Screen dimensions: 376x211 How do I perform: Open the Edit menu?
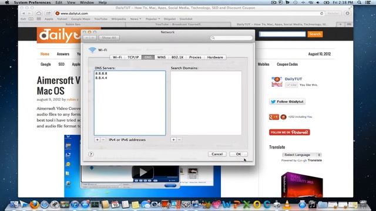pos(59,2)
